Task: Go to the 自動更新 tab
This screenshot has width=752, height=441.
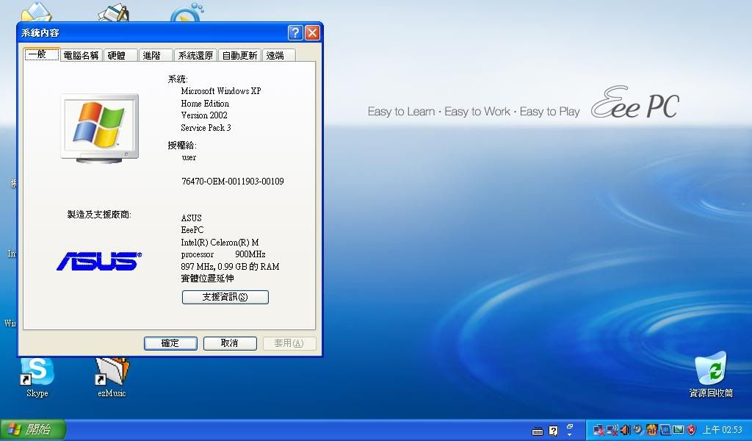Action: (239, 55)
